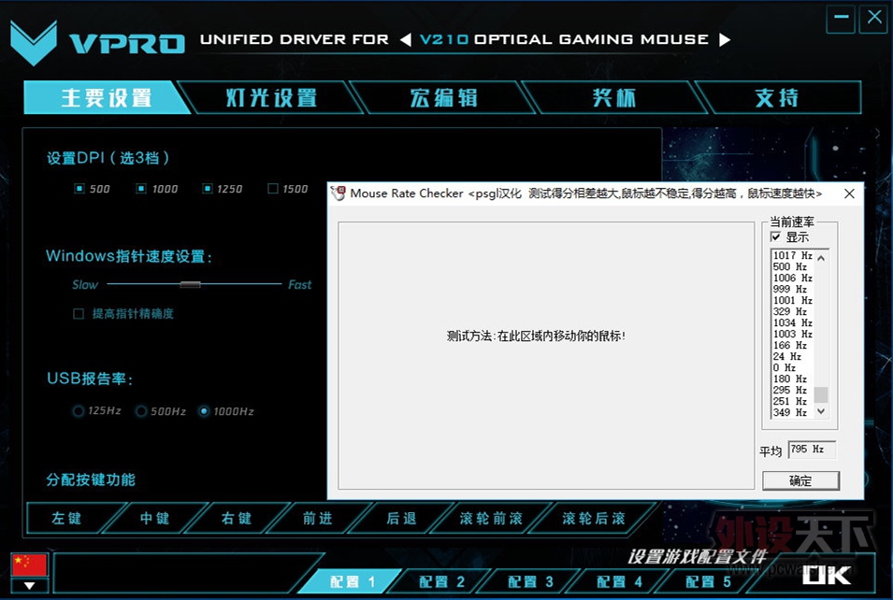The width and height of the screenshot is (893, 600).
Task: Click the mouse test area in rate checker
Action: (x=546, y=355)
